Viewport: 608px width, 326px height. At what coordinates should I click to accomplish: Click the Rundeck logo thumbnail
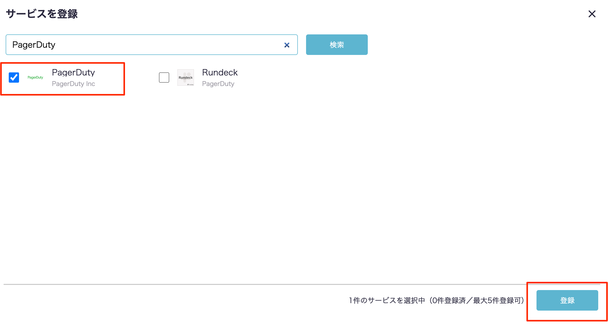[185, 78]
